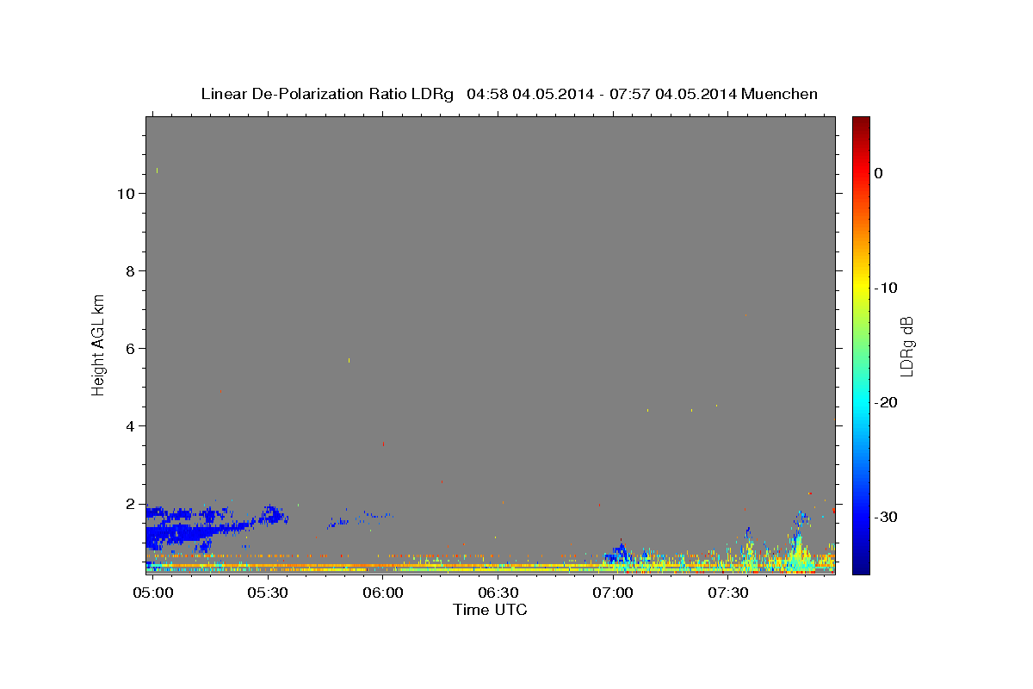
Task: Click the dark blue bottom of the colorbar
Action: pyautogui.click(x=861, y=567)
